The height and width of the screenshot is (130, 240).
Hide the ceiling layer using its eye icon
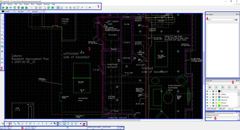click(207, 94)
